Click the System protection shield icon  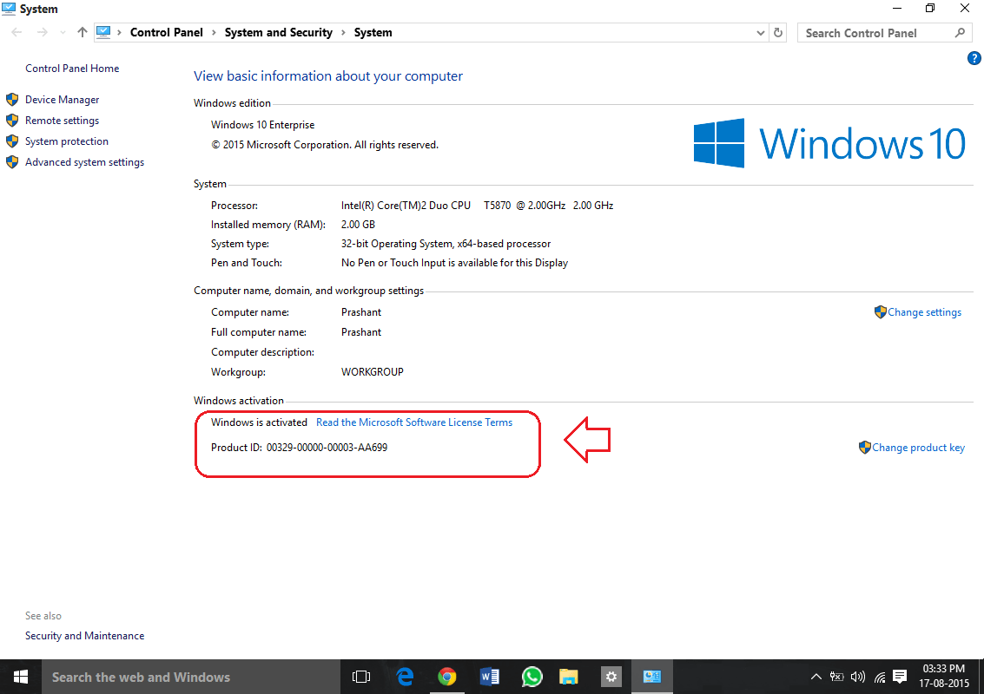coord(12,141)
